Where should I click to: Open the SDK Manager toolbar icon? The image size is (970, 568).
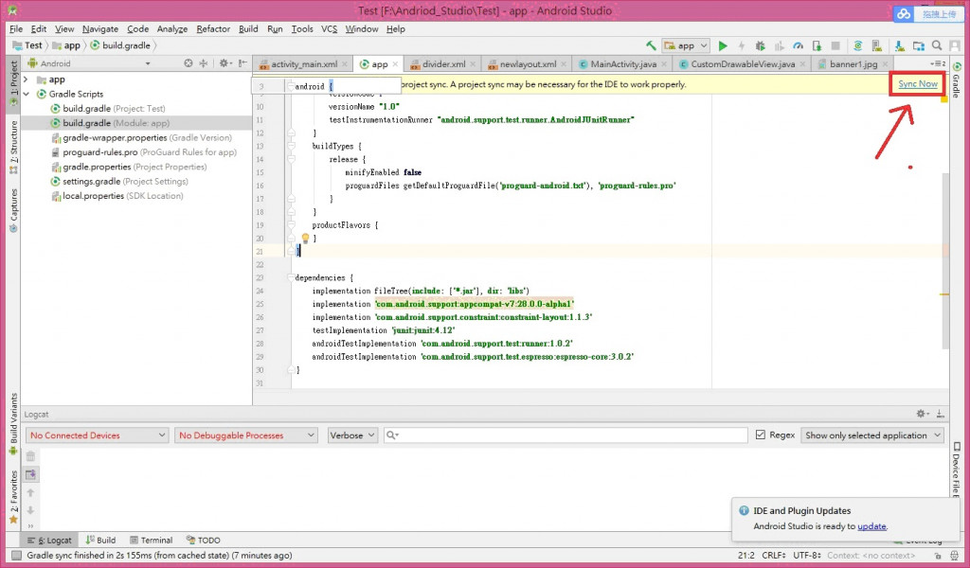coord(898,45)
